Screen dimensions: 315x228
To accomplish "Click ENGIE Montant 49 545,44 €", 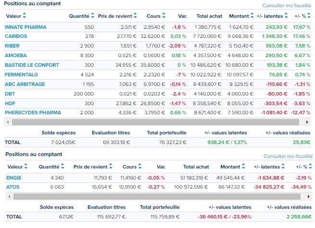I will pos(231,178).
